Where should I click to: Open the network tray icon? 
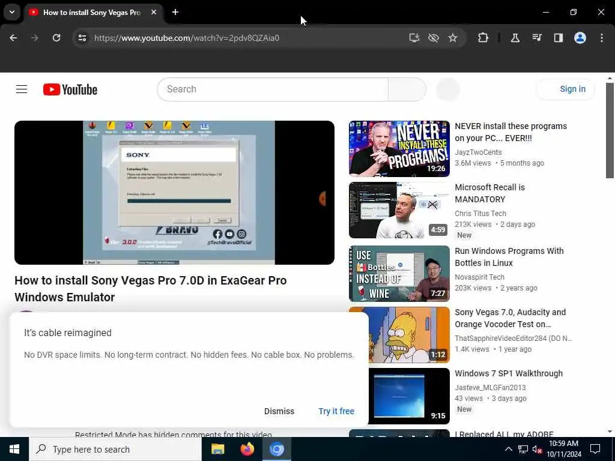523,449
